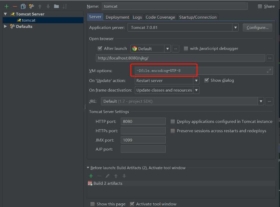
Task: Click the VM options input field
Action: click(204, 71)
